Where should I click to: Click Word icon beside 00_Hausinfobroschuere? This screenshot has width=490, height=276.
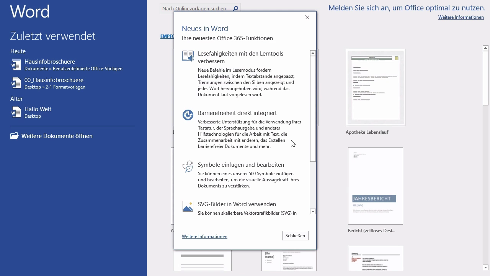point(16,83)
